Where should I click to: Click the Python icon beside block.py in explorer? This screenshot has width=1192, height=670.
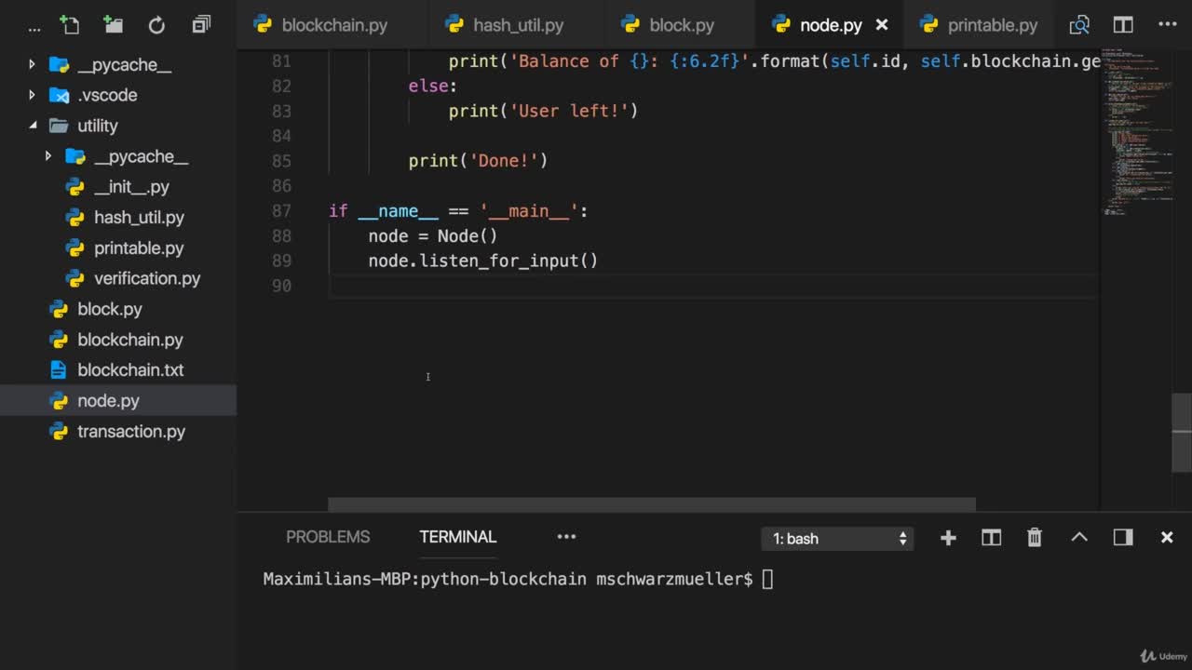pyautogui.click(x=59, y=309)
